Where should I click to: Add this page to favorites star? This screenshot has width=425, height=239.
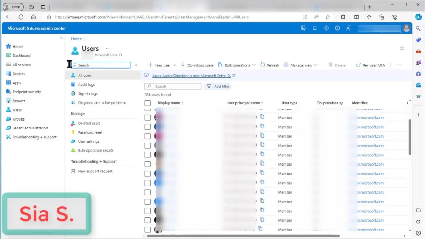coord(328,17)
